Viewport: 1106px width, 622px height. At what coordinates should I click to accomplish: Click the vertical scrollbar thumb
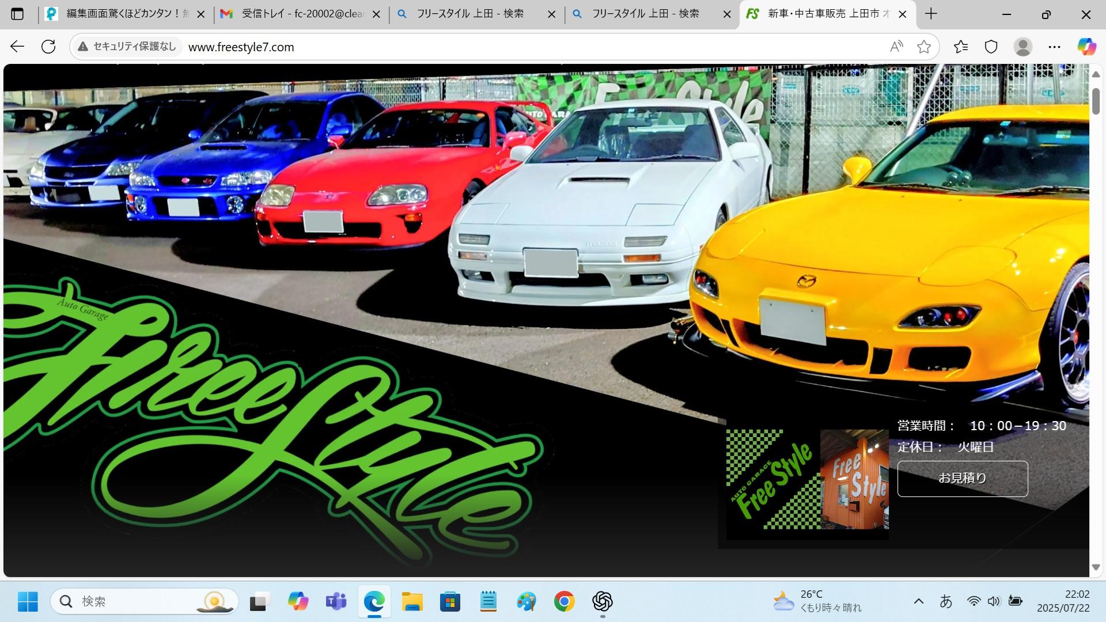1096,101
